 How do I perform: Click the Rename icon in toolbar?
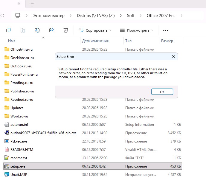click(37, 30)
